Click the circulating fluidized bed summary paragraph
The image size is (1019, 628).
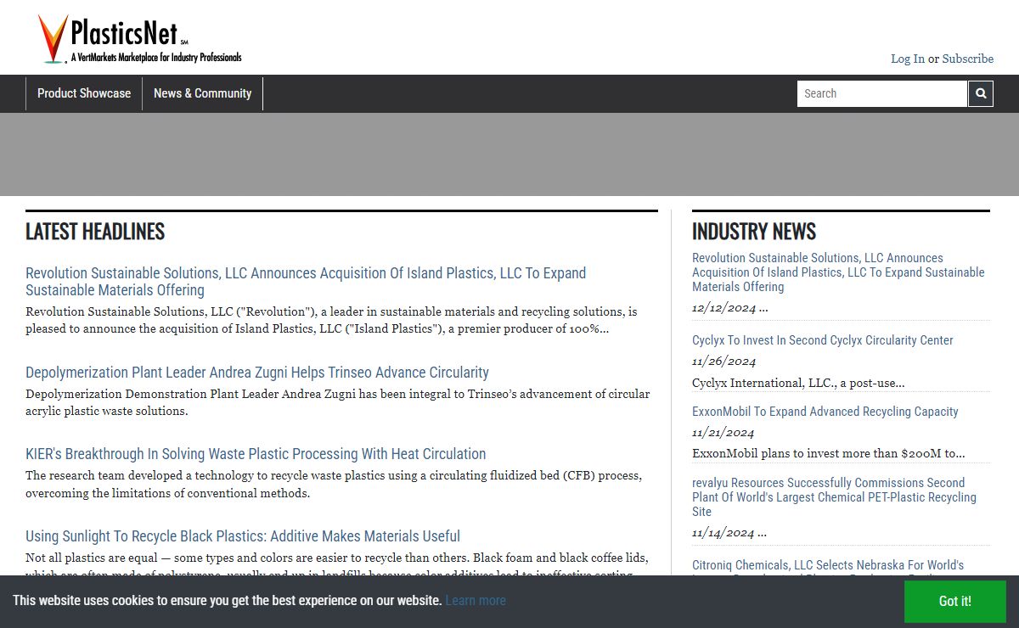point(334,485)
